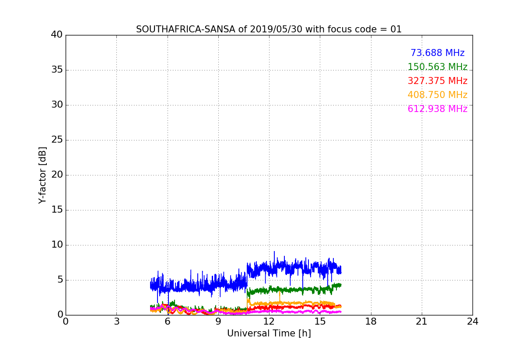Select the 327.375 MHz red legend entry
This screenshot has height=350, width=525.
[437, 81]
